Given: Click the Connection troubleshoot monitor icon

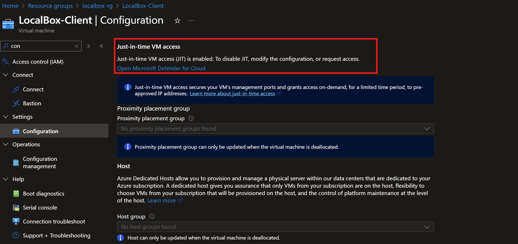Looking at the screenshot, I should point(16,221).
